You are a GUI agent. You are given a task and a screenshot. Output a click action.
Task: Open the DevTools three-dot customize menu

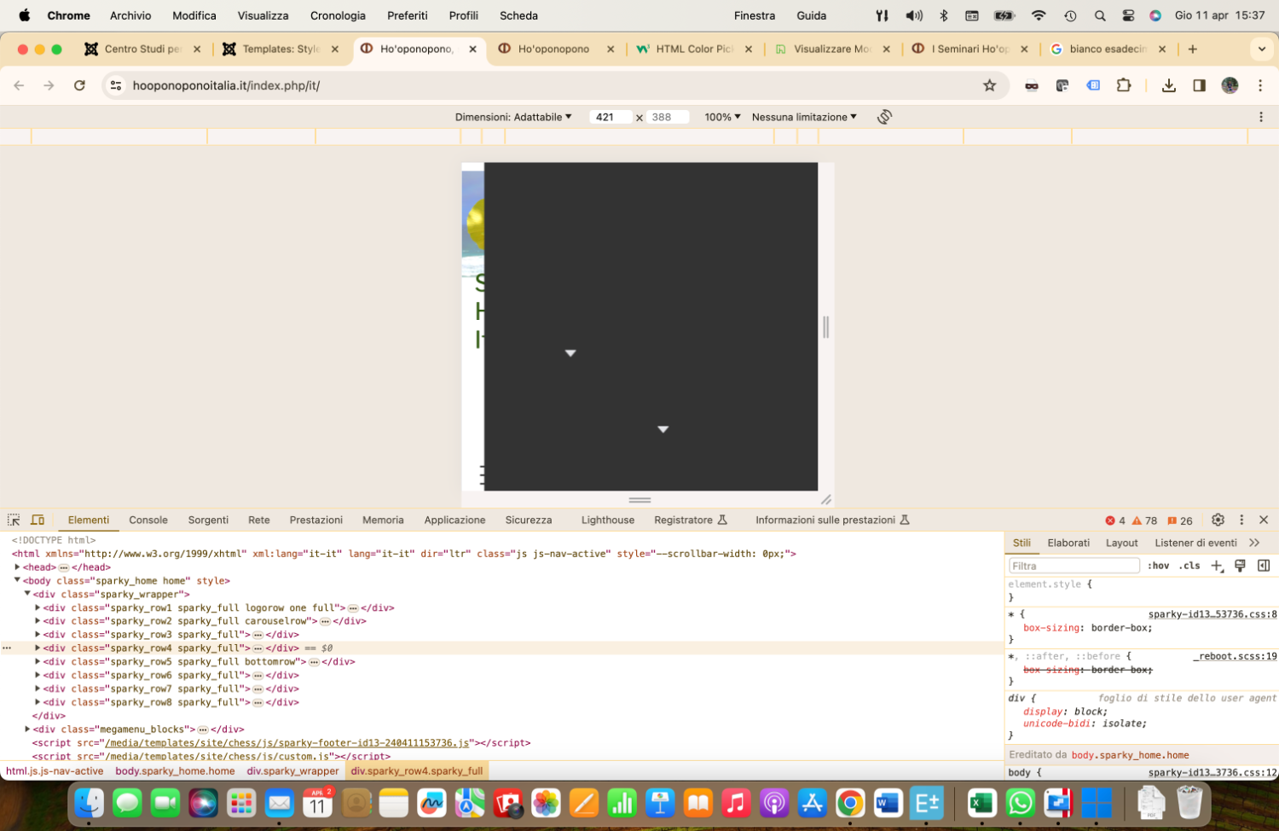point(1241,520)
